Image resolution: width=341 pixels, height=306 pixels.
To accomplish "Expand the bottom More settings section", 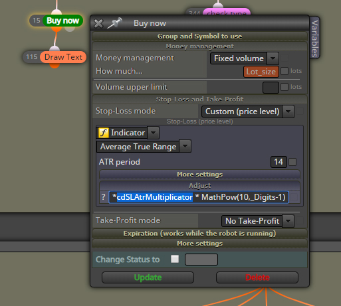I will (199, 244).
